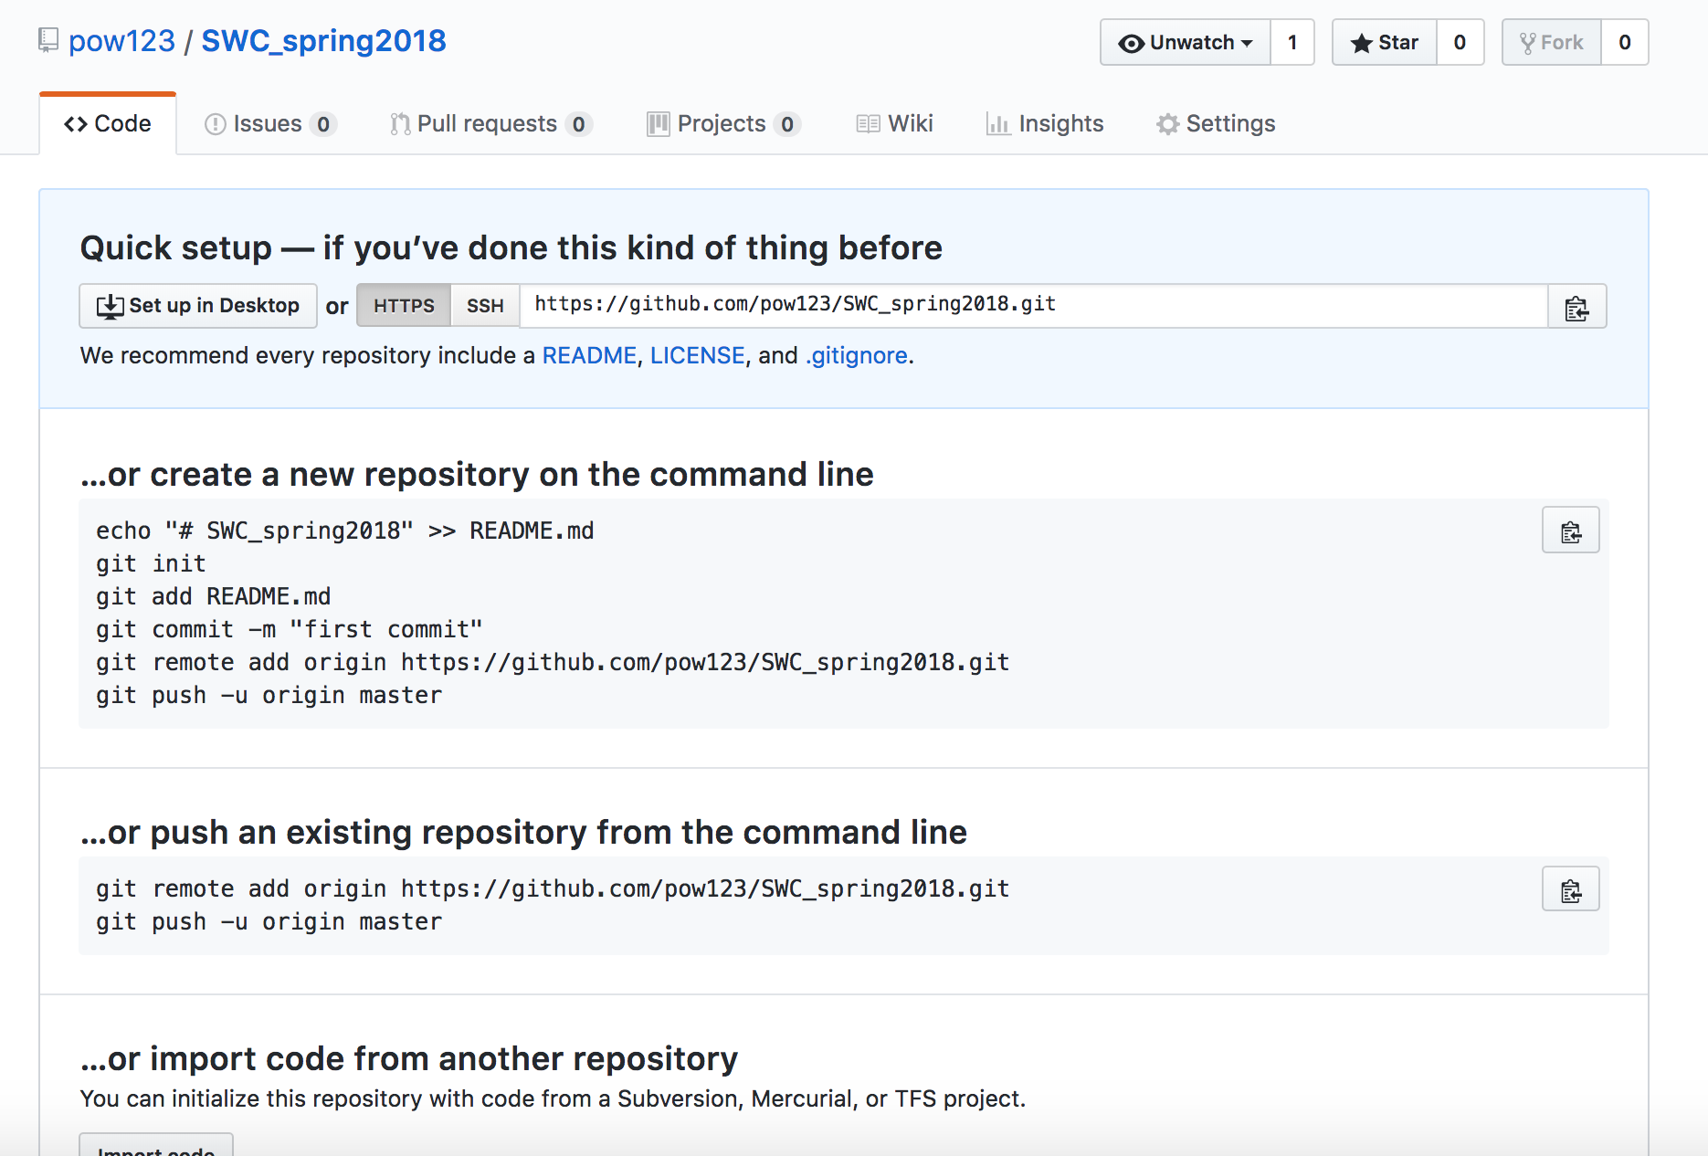Open the SWC_spring2018 repository link
Viewport: 1708px width, 1156px height.
click(x=323, y=40)
